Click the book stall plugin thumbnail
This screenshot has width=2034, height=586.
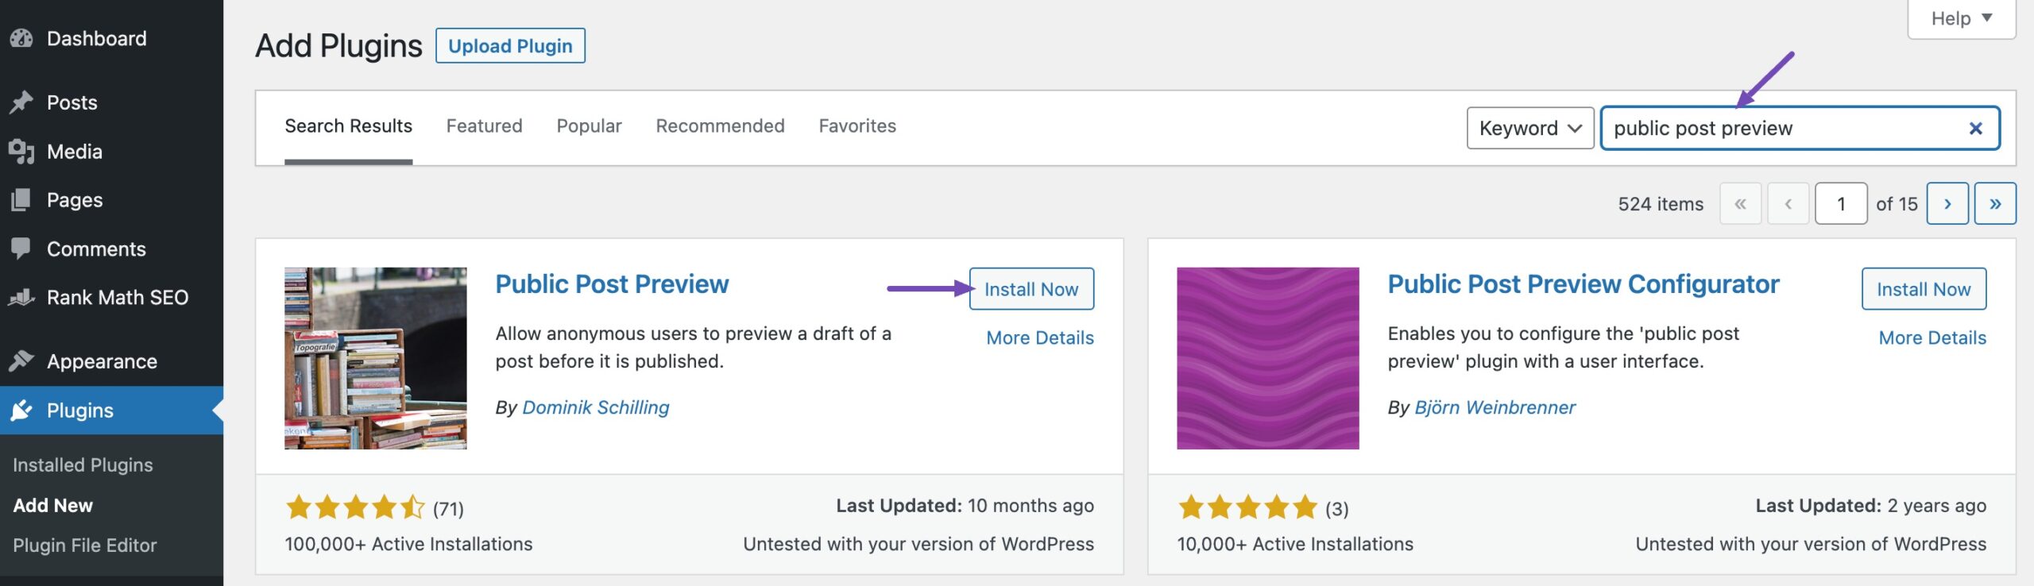[x=376, y=358]
